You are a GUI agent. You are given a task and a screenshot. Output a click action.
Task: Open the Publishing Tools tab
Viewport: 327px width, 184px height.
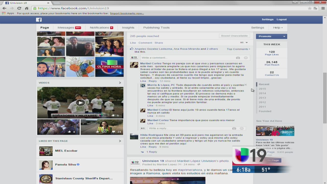156,28
